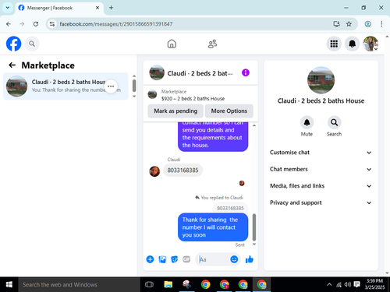Click the house listing photo in the info panel
Viewport: 390px width, 292px height.
tap(321, 80)
